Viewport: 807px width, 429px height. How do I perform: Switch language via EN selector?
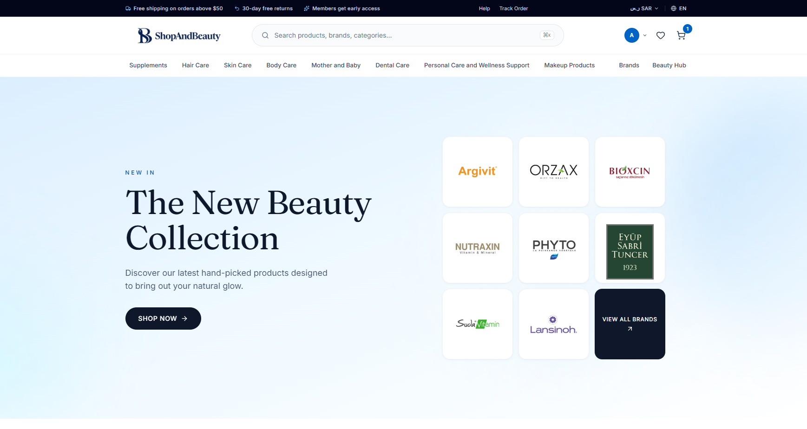coord(679,8)
